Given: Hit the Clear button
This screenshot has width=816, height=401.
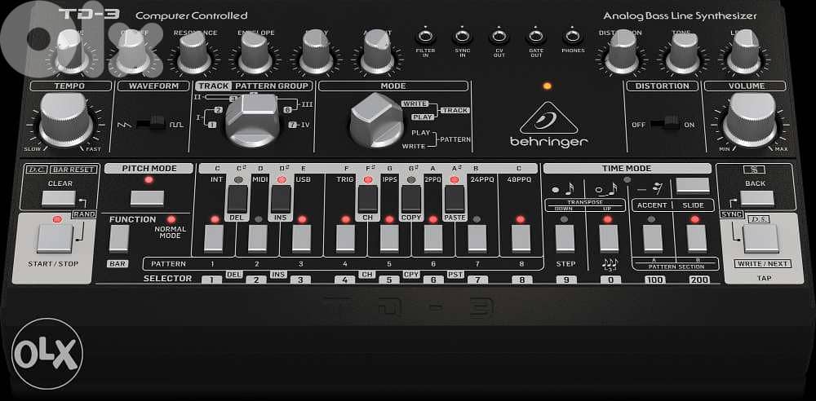Looking at the screenshot, I should tap(58, 198).
